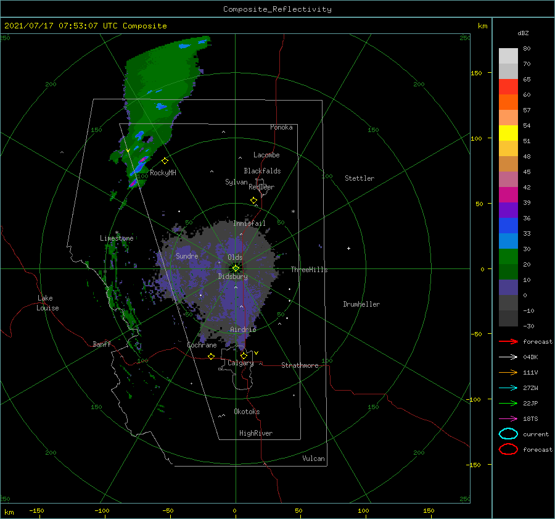Click the RockyMH label
This screenshot has height=519, width=555.
pos(163,173)
